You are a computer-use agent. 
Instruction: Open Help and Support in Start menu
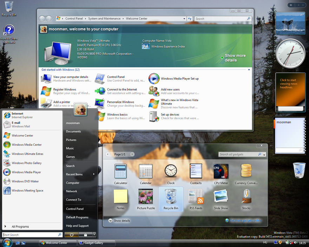click(77, 226)
